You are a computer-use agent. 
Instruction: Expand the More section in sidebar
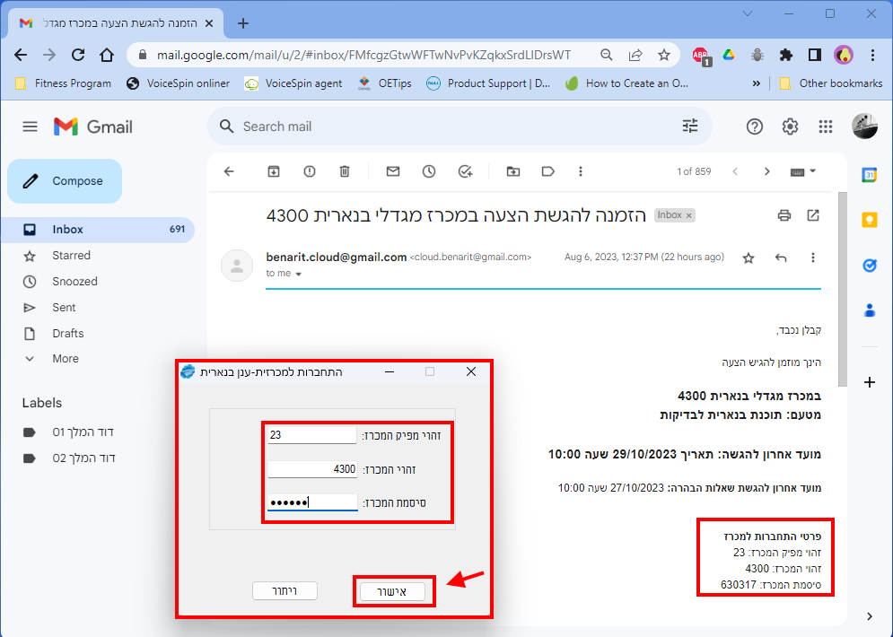click(65, 358)
